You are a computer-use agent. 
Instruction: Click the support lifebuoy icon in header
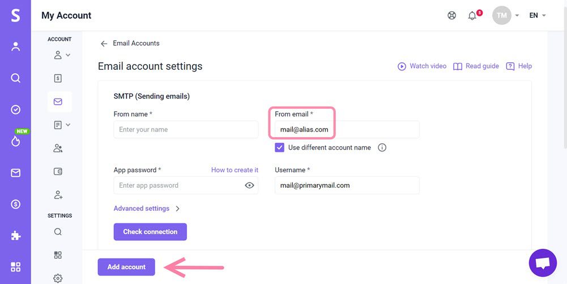(451, 16)
